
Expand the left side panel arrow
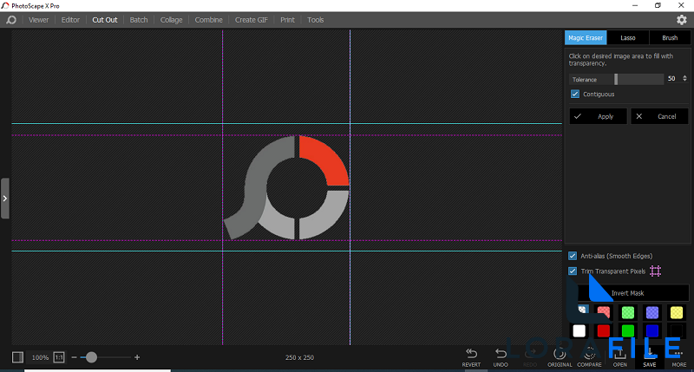coord(5,199)
